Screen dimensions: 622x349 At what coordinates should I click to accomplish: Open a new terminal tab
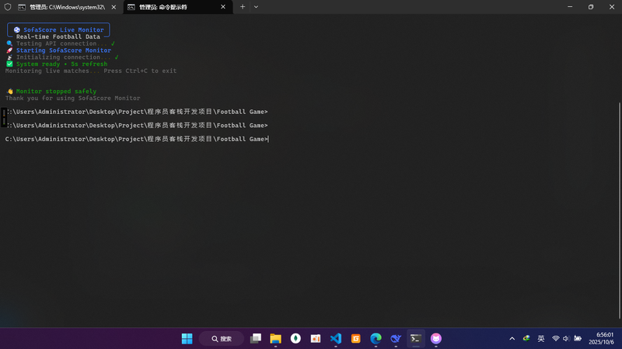click(243, 7)
